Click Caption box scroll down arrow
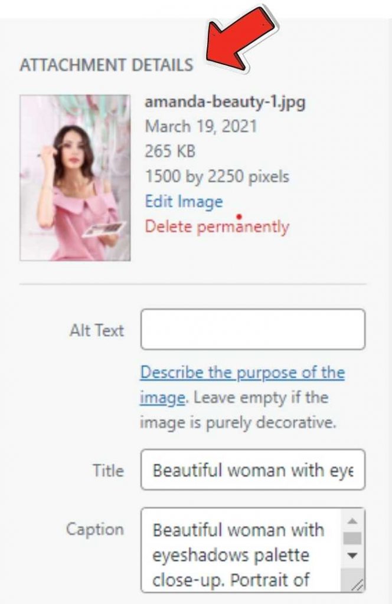 352,556
